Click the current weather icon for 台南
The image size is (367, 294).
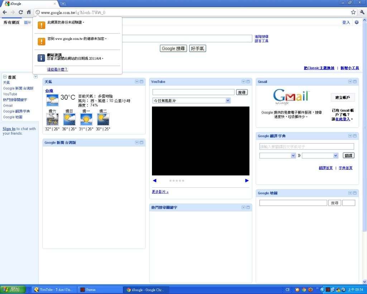(x=52, y=101)
